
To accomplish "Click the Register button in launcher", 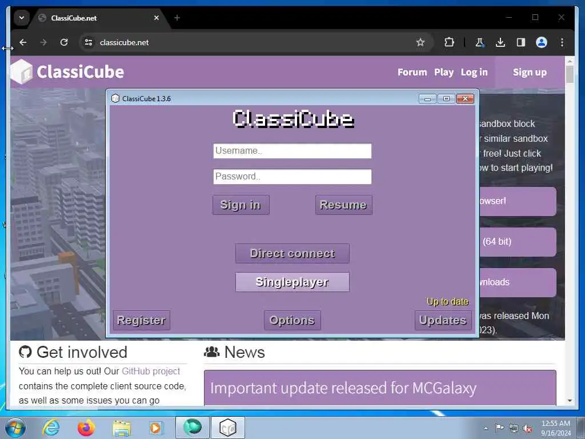I will (142, 320).
